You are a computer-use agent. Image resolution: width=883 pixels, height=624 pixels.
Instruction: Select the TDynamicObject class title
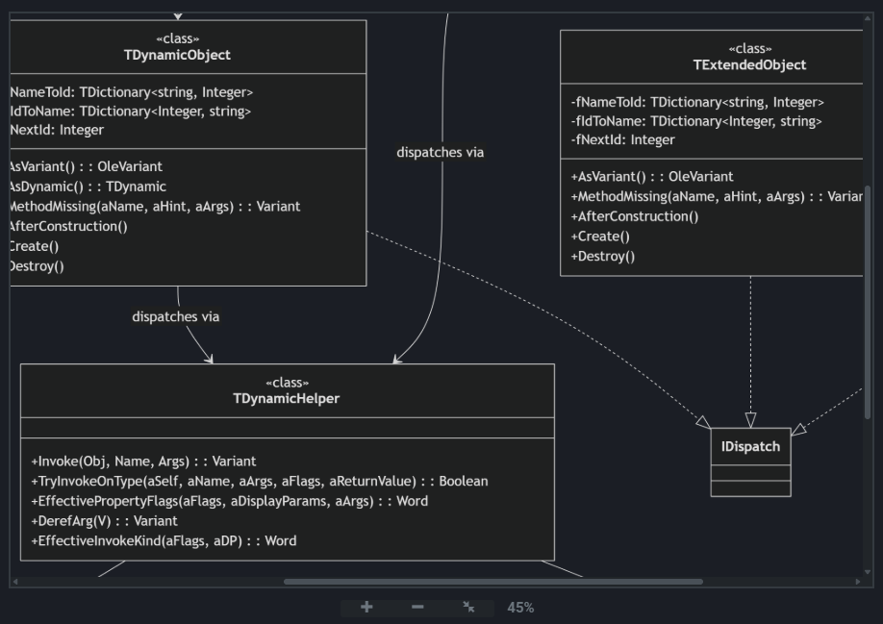[177, 55]
